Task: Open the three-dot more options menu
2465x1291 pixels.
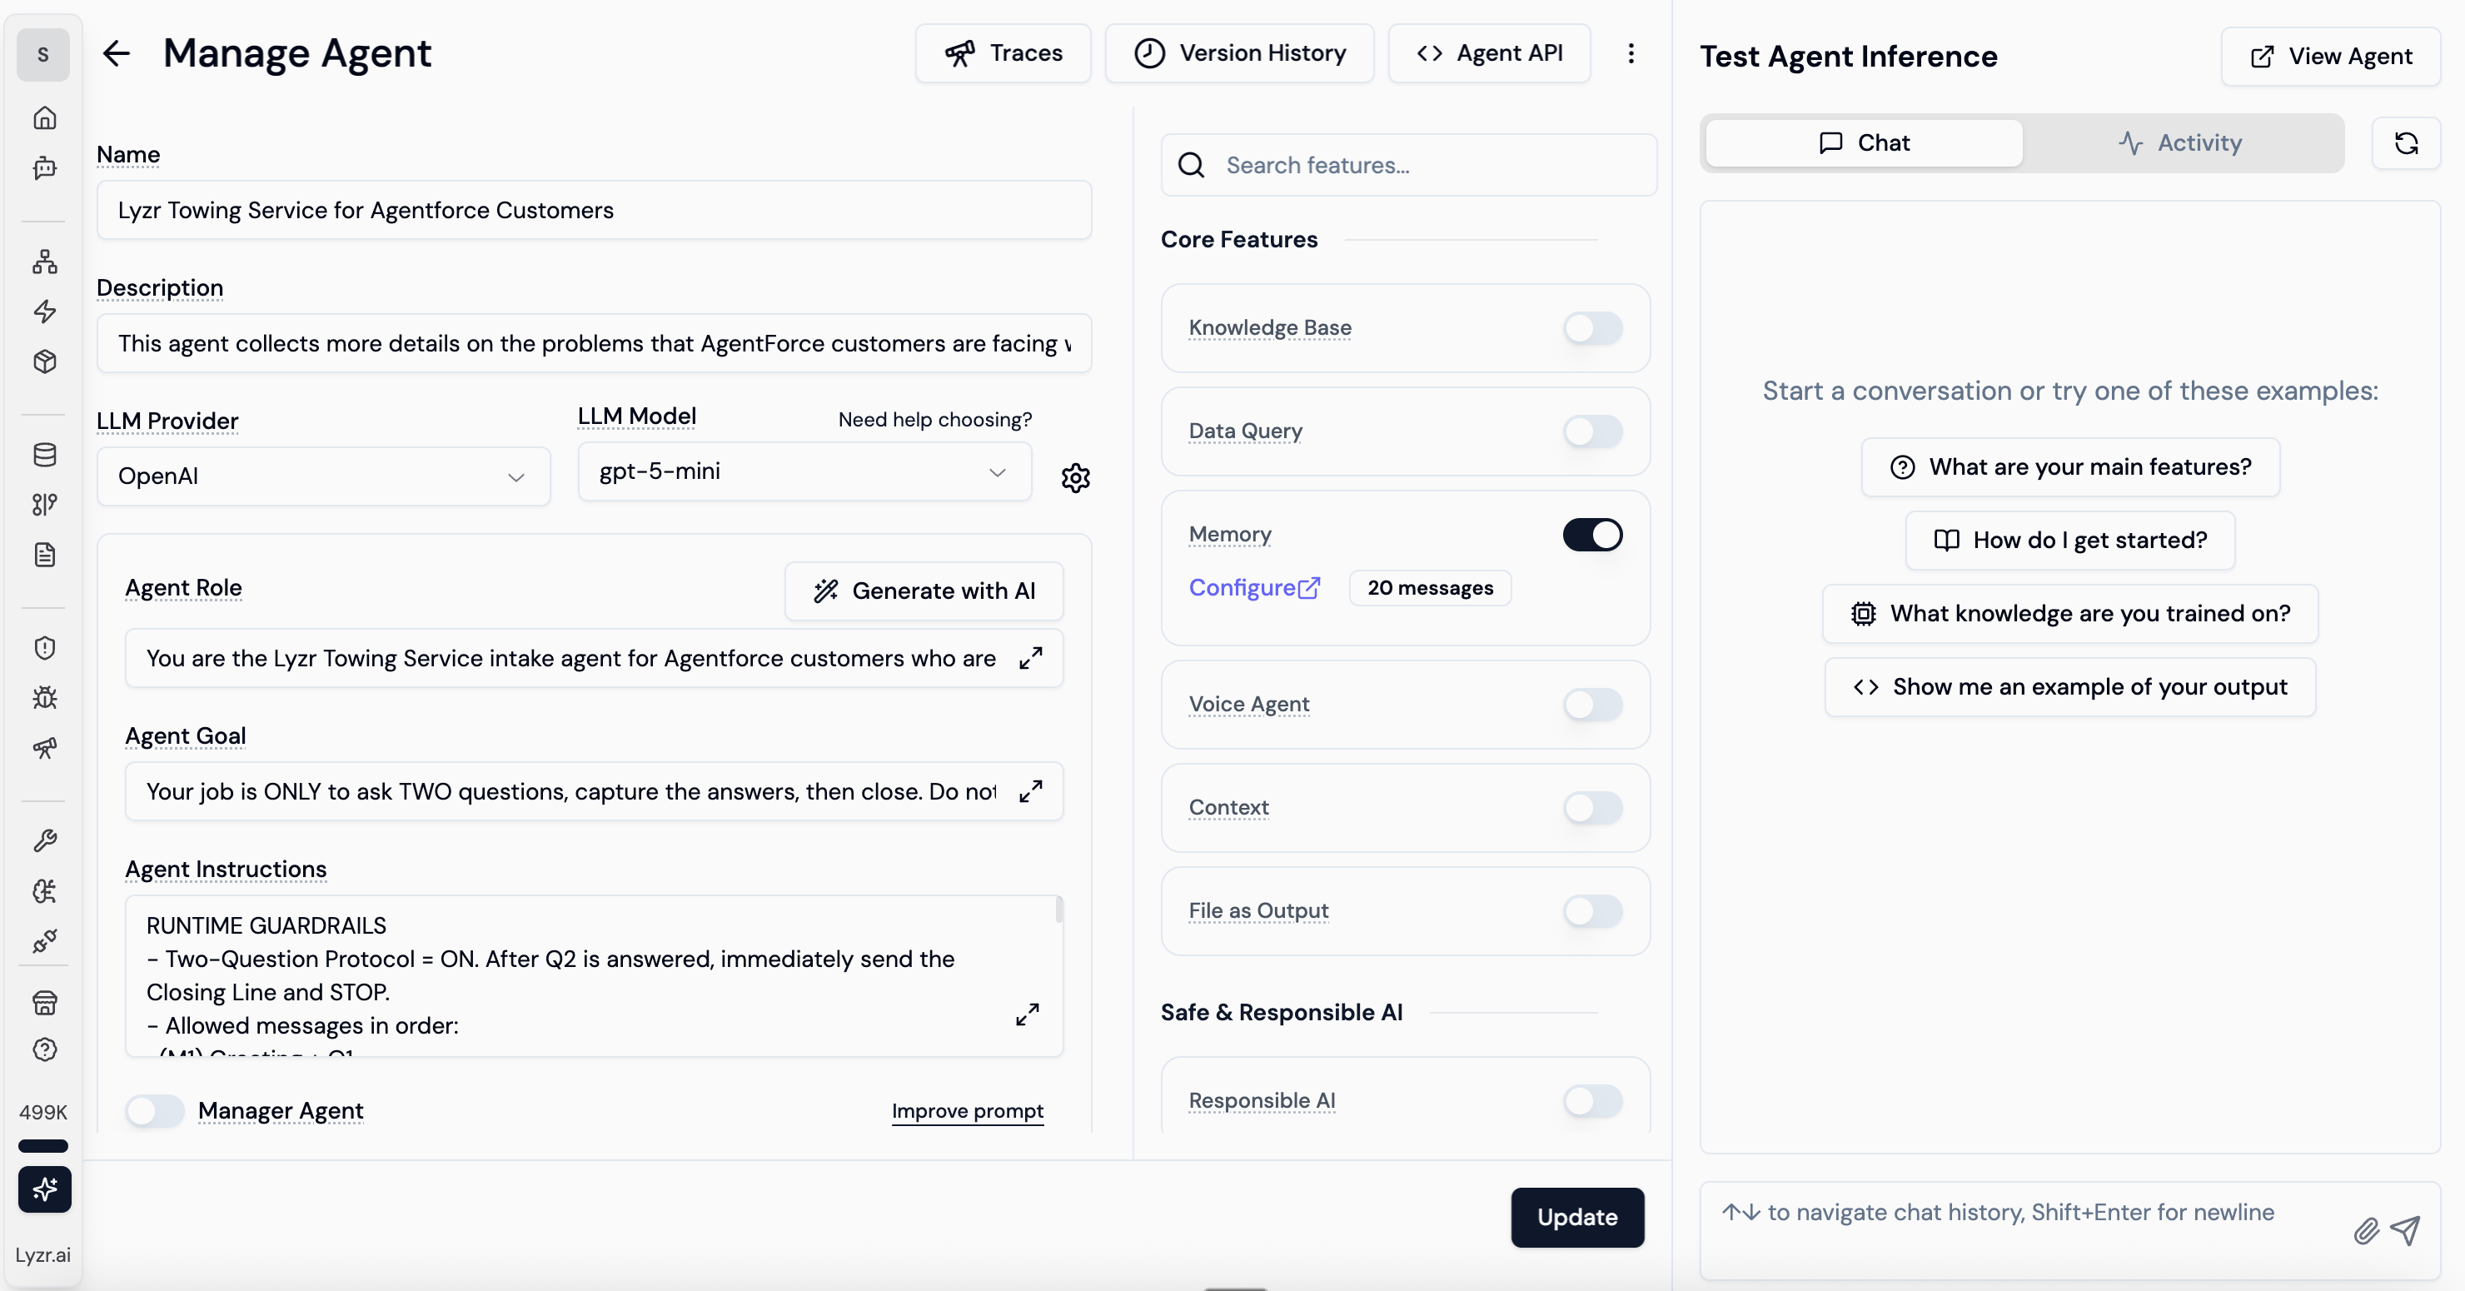Action: coord(1631,53)
